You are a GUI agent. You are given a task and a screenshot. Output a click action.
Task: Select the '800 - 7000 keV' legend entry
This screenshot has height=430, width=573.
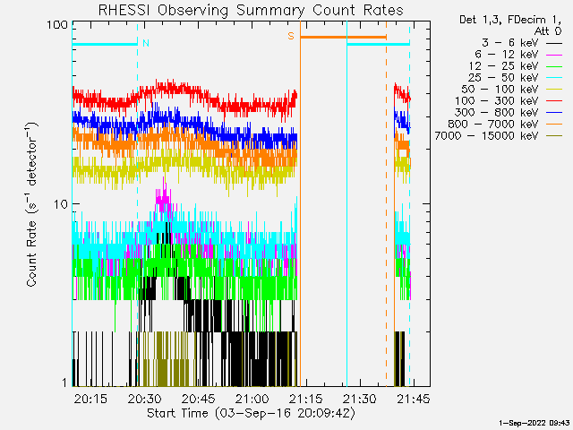493,125
